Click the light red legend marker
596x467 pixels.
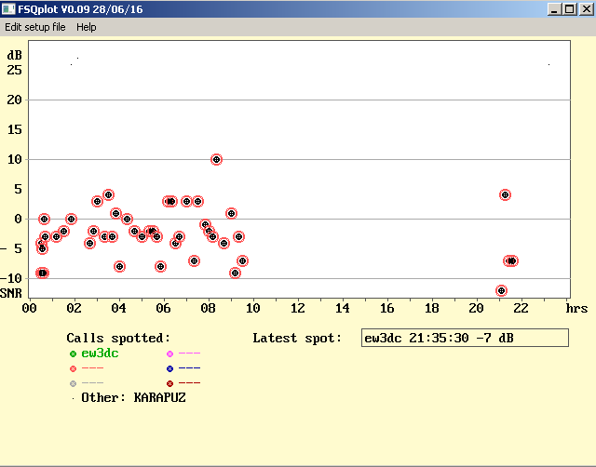click(73, 368)
